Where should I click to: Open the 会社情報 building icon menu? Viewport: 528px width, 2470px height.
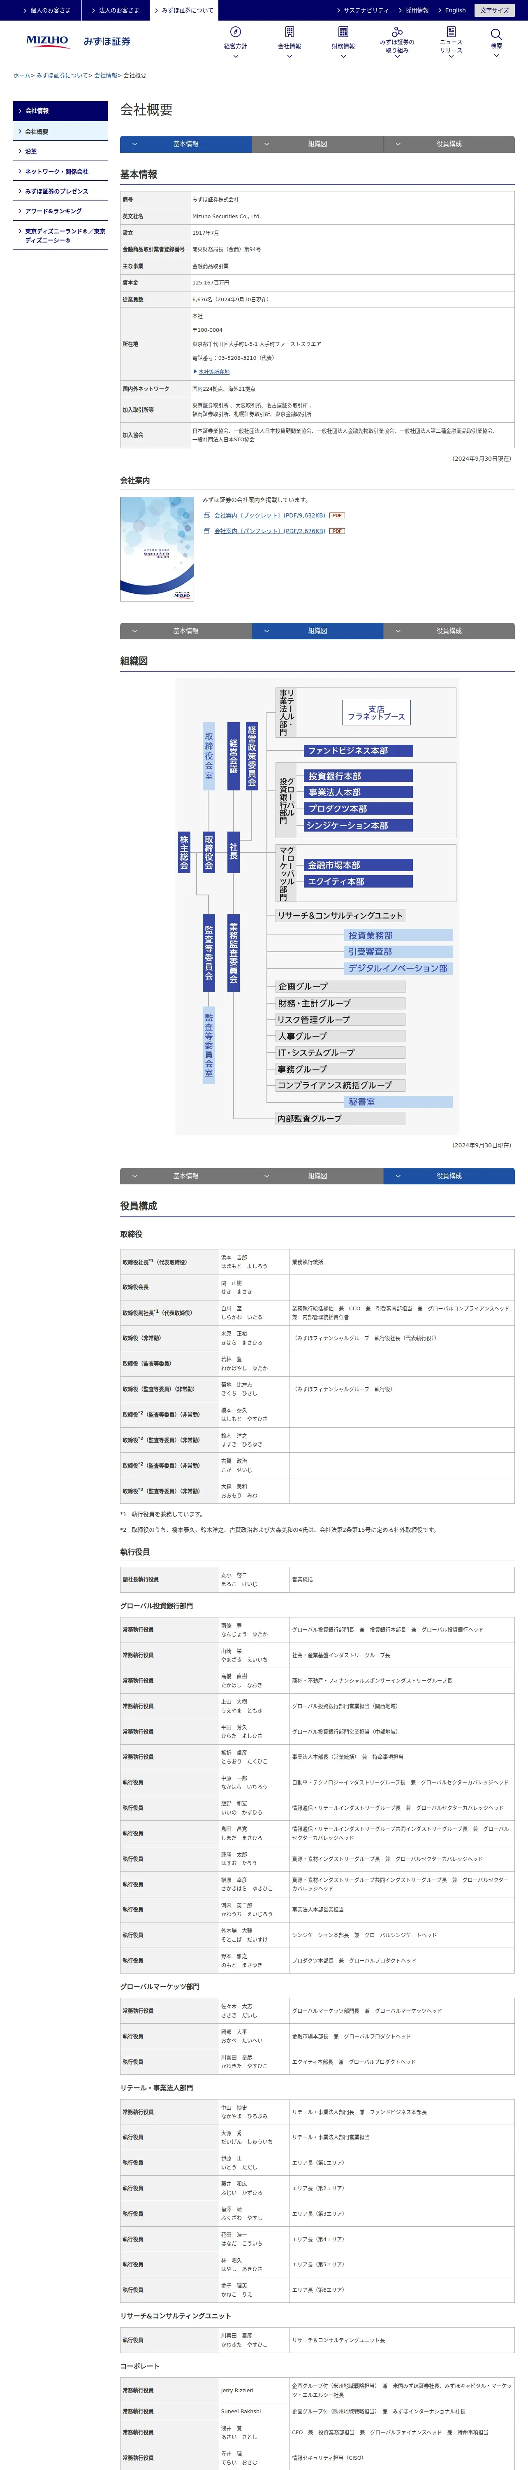289,42
